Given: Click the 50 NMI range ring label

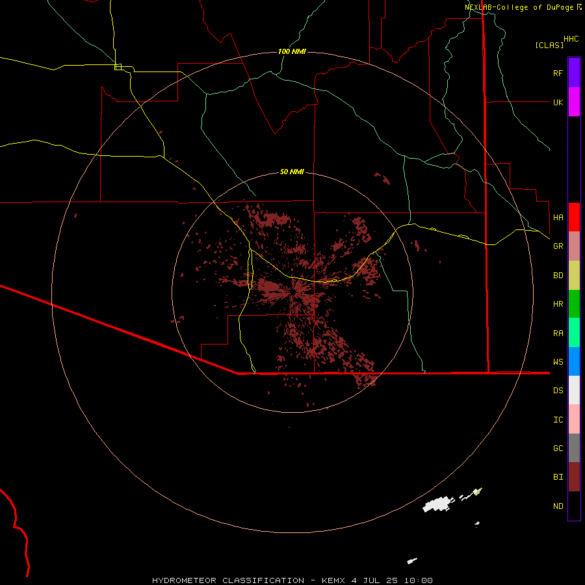Looking at the screenshot, I should 292,172.
